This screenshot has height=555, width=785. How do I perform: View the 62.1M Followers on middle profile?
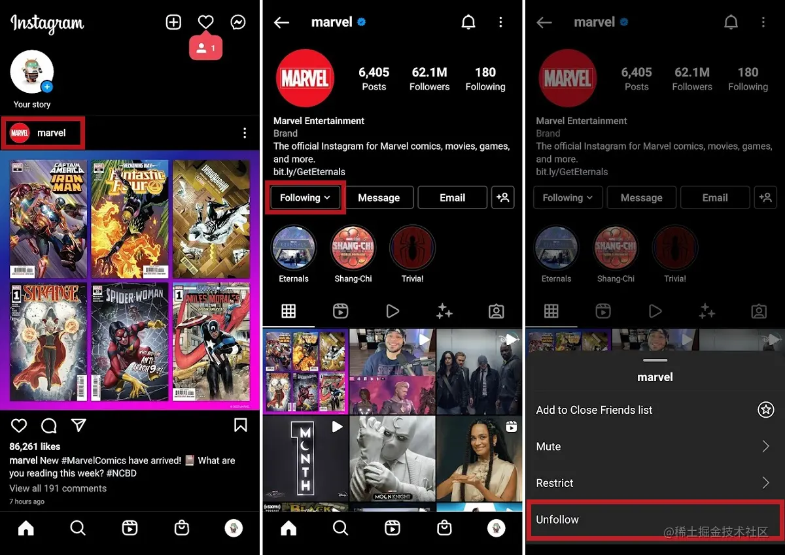point(429,78)
